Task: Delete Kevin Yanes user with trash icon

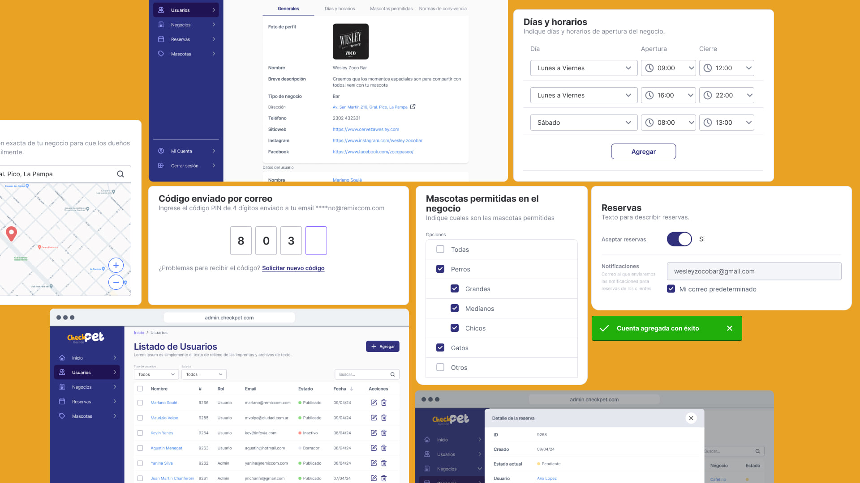Action: click(384, 433)
